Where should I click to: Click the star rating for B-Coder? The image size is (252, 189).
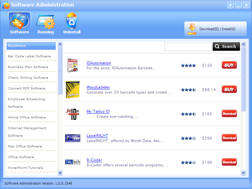188,163
